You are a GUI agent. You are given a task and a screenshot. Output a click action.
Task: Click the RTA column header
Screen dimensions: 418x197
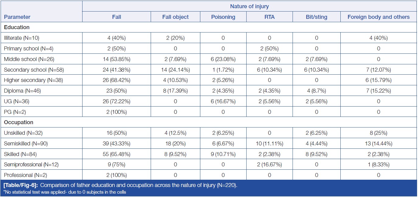[x=269, y=17]
